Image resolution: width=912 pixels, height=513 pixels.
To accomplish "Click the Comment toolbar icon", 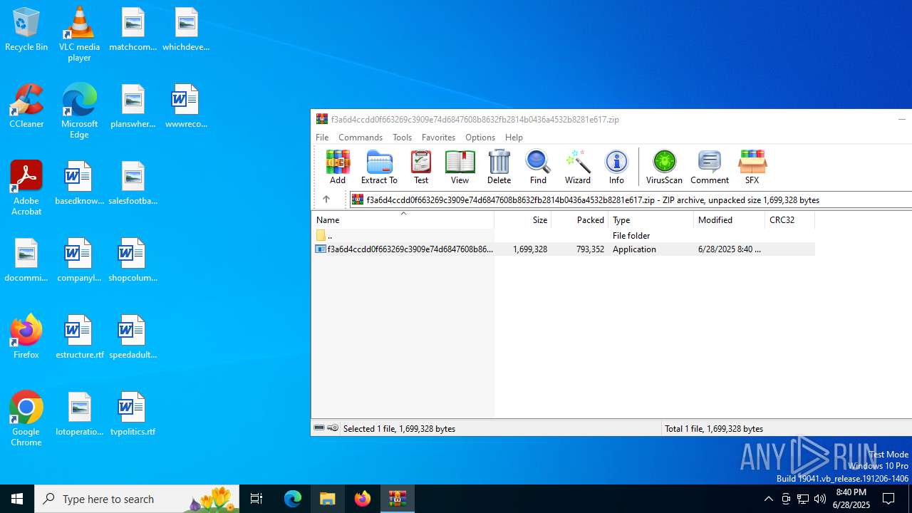I will [710, 167].
